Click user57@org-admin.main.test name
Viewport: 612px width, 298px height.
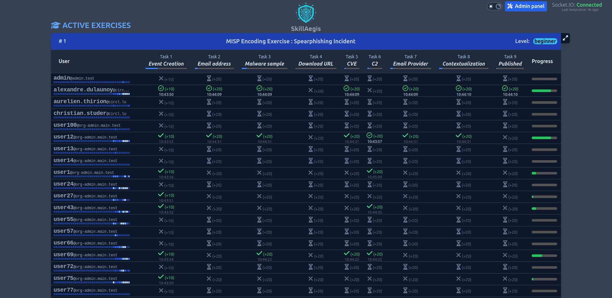pyautogui.click(x=85, y=231)
